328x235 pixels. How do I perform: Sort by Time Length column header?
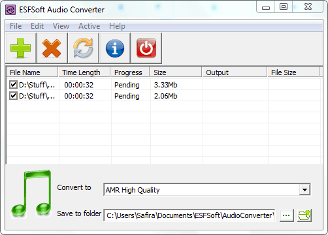84,72
